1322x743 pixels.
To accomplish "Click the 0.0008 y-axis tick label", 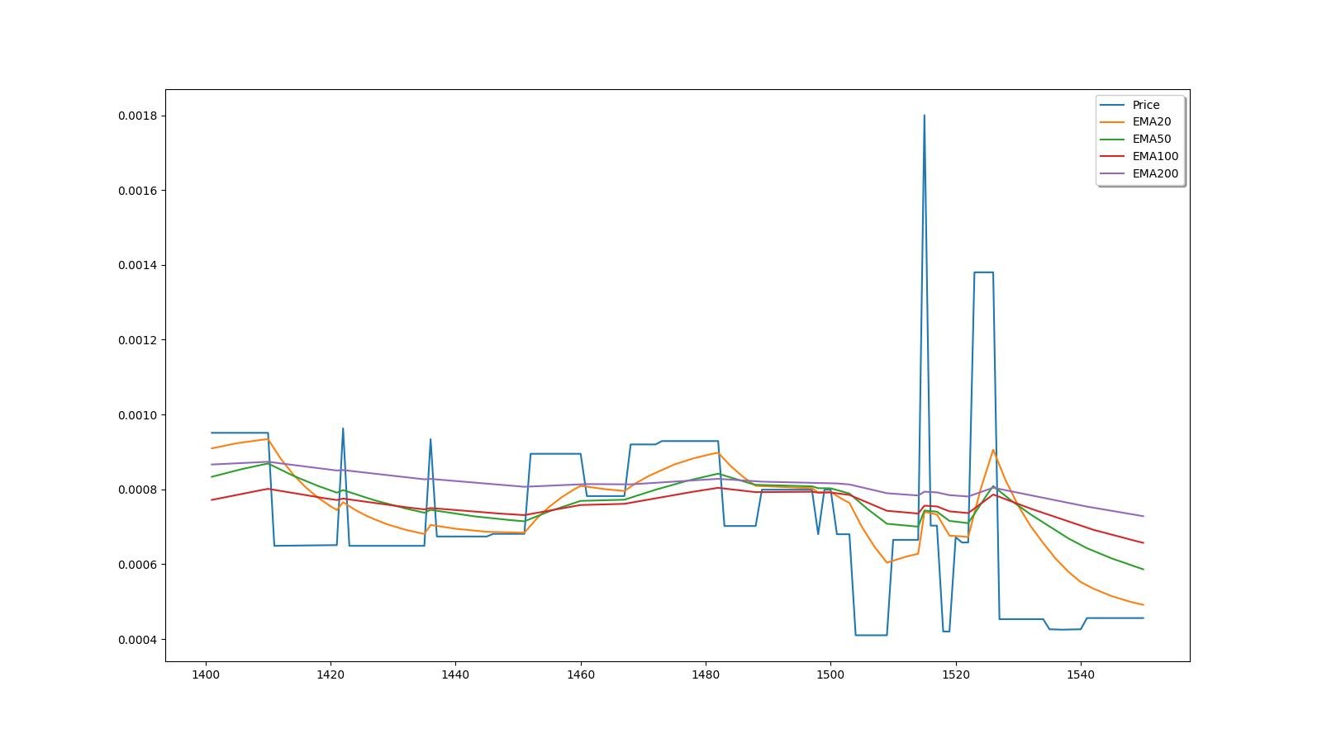I will [x=137, y=490].
